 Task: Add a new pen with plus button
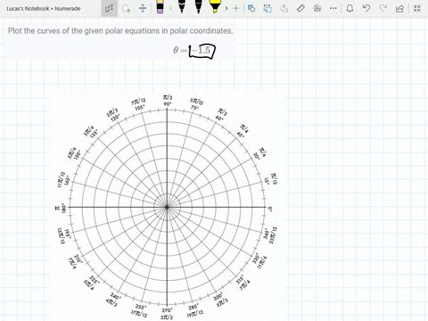point(235,8)
